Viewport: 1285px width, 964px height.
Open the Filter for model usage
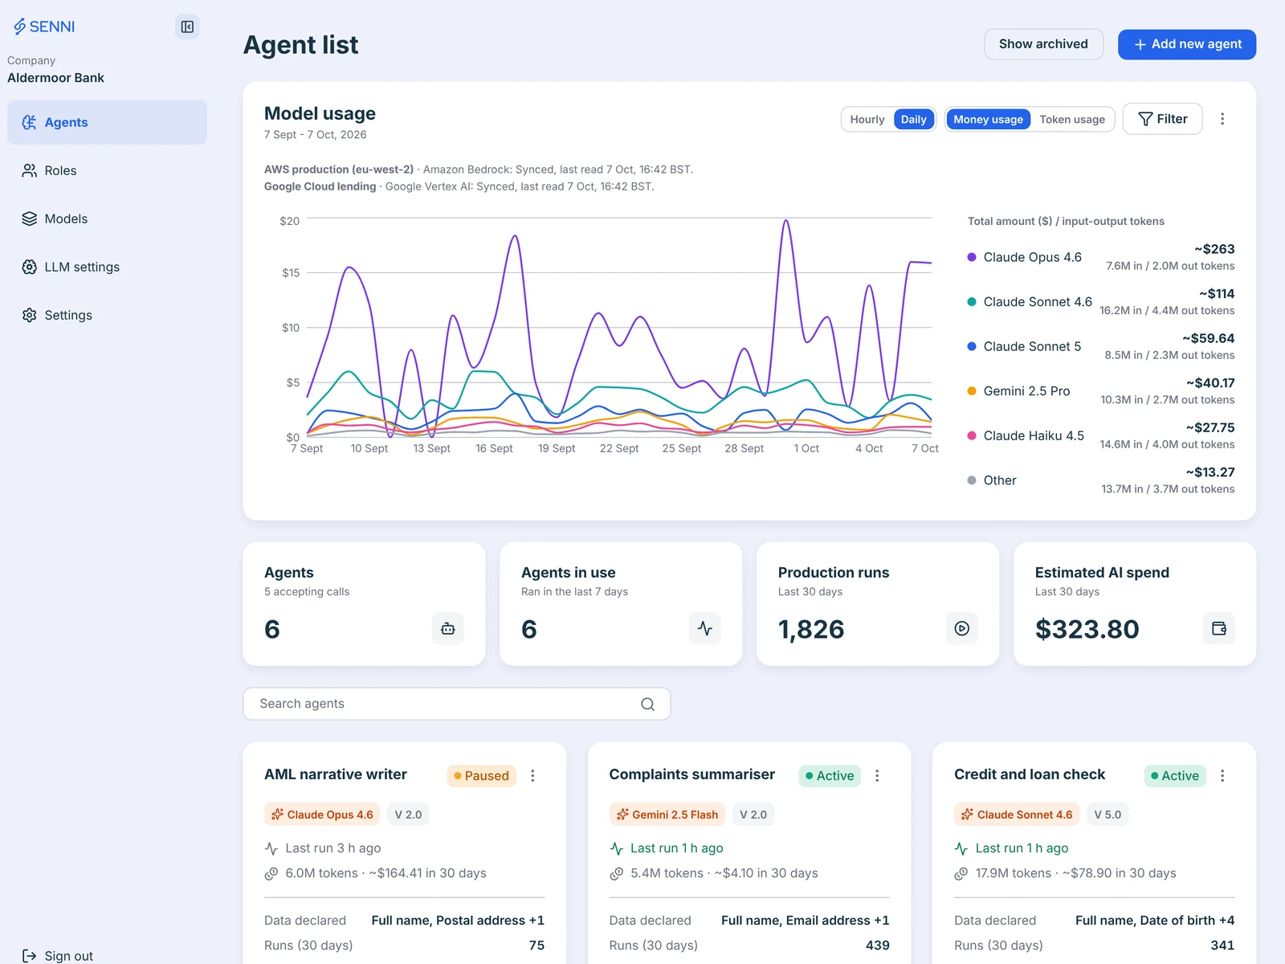coord(1162,119)
